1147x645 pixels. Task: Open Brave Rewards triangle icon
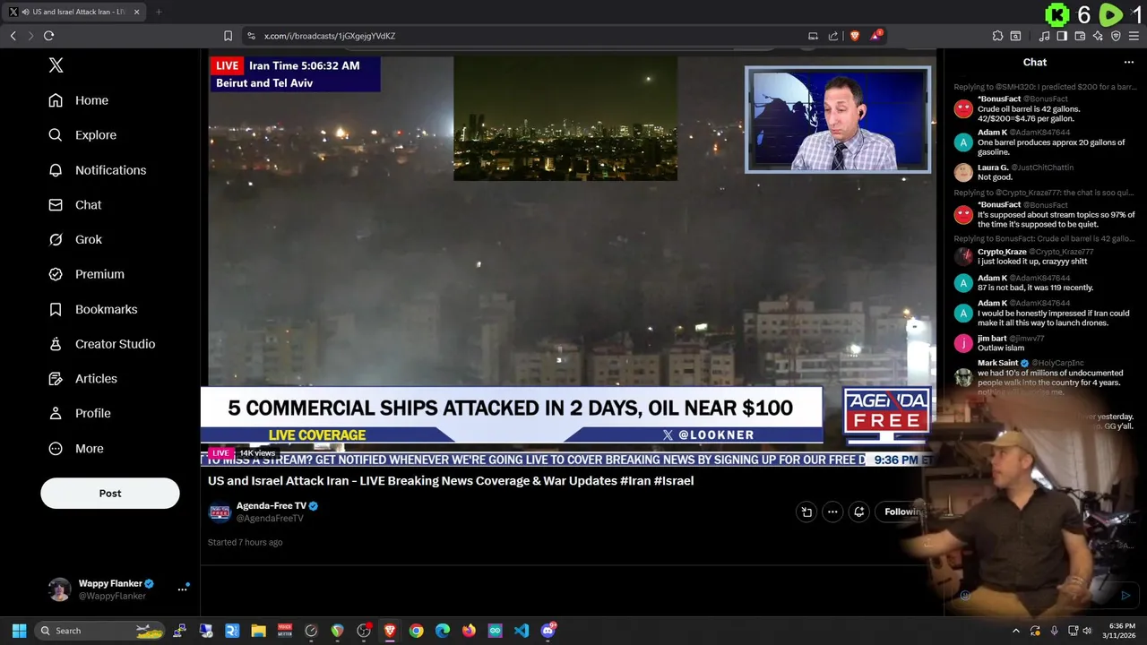[x=876, y=36]
